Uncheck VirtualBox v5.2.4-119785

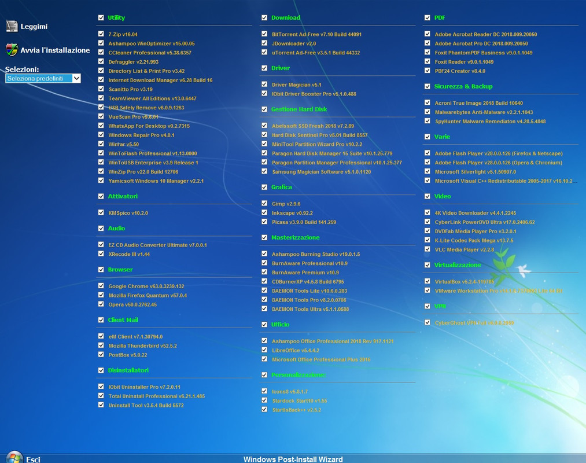[427, 281]
